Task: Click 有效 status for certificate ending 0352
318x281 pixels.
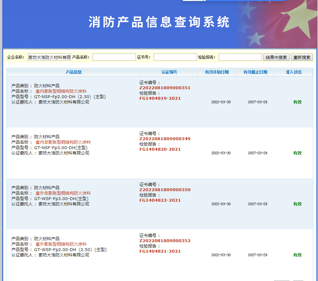Action: (x=297, y=255)
